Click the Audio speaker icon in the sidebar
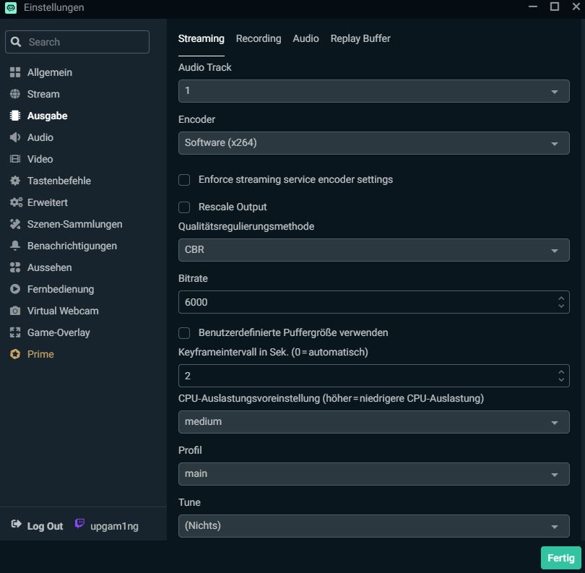The height and width of the screenshot is (573, 585). click(15, 137)
